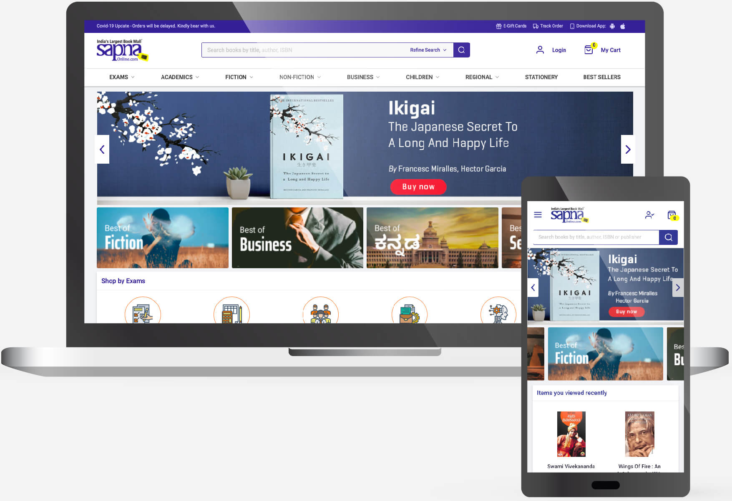The height and width of the screenshot is (501, 732).
Task: Tap the cart icon on phone
Action: click(672, 215)
